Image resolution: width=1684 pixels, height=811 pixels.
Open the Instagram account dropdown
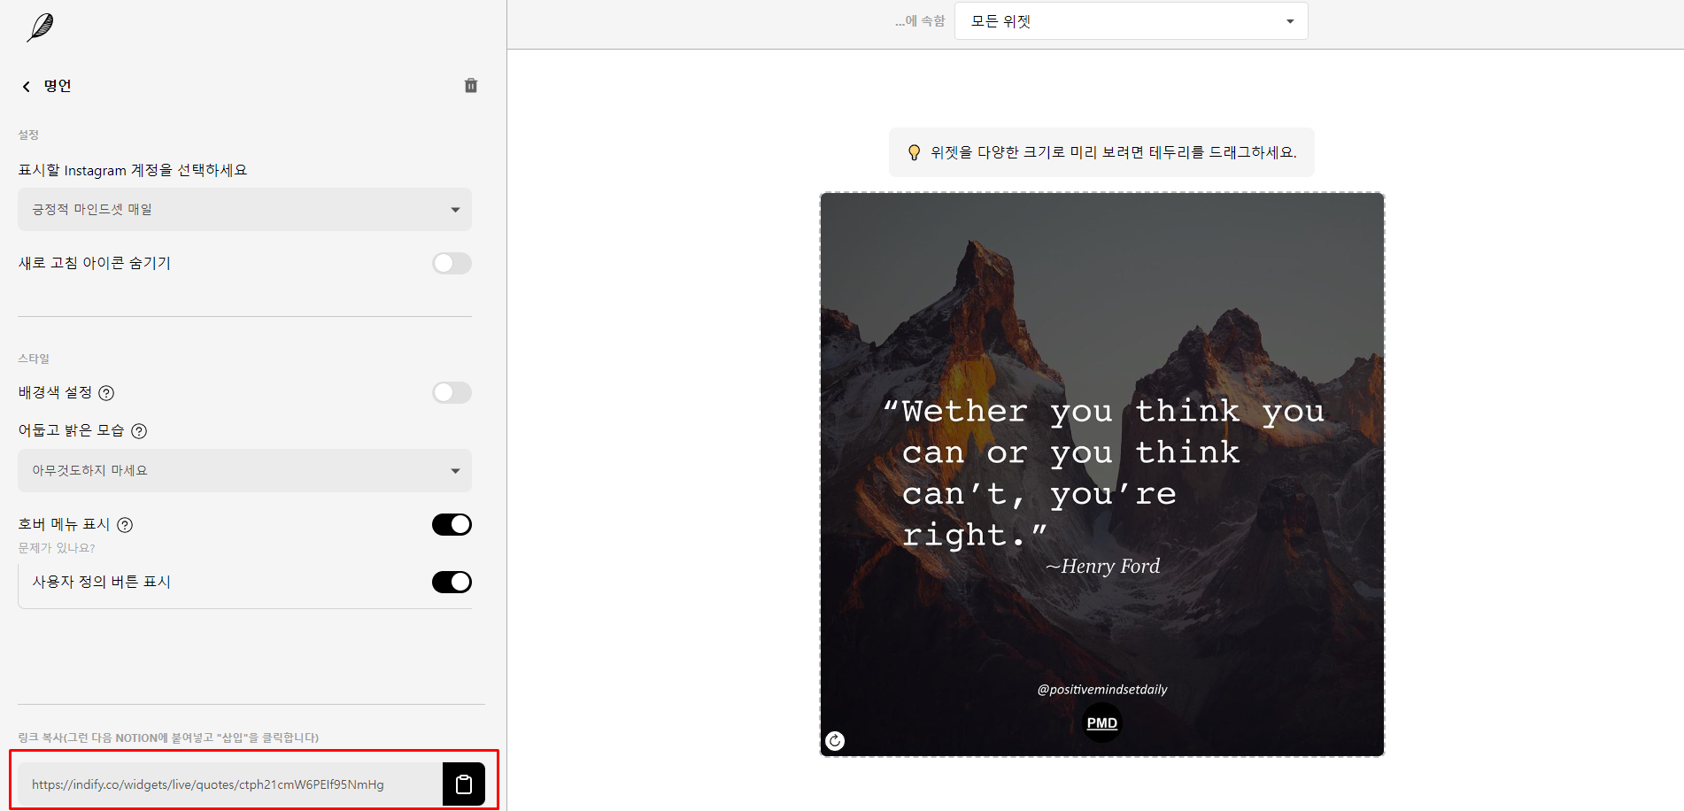244,209
